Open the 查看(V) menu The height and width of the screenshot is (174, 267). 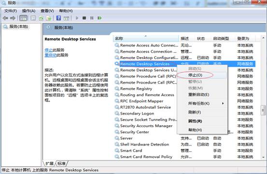pyautogui.click(x=47, y=11)
